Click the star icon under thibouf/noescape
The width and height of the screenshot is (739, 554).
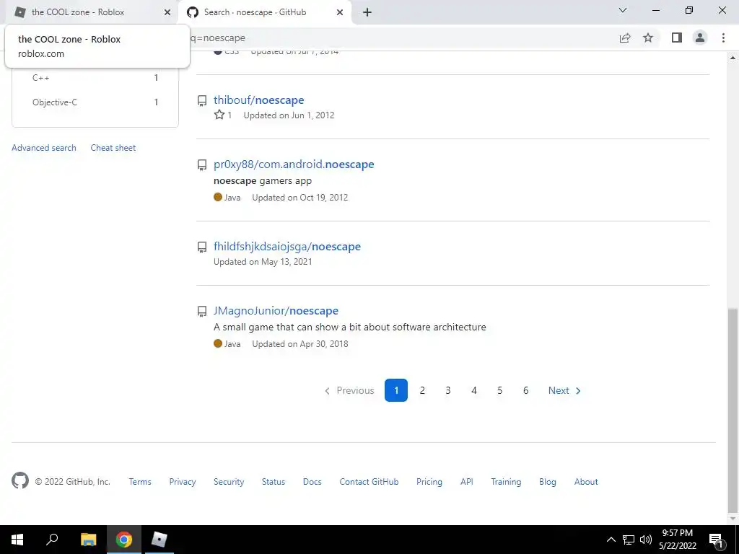(x=219, y=115)
